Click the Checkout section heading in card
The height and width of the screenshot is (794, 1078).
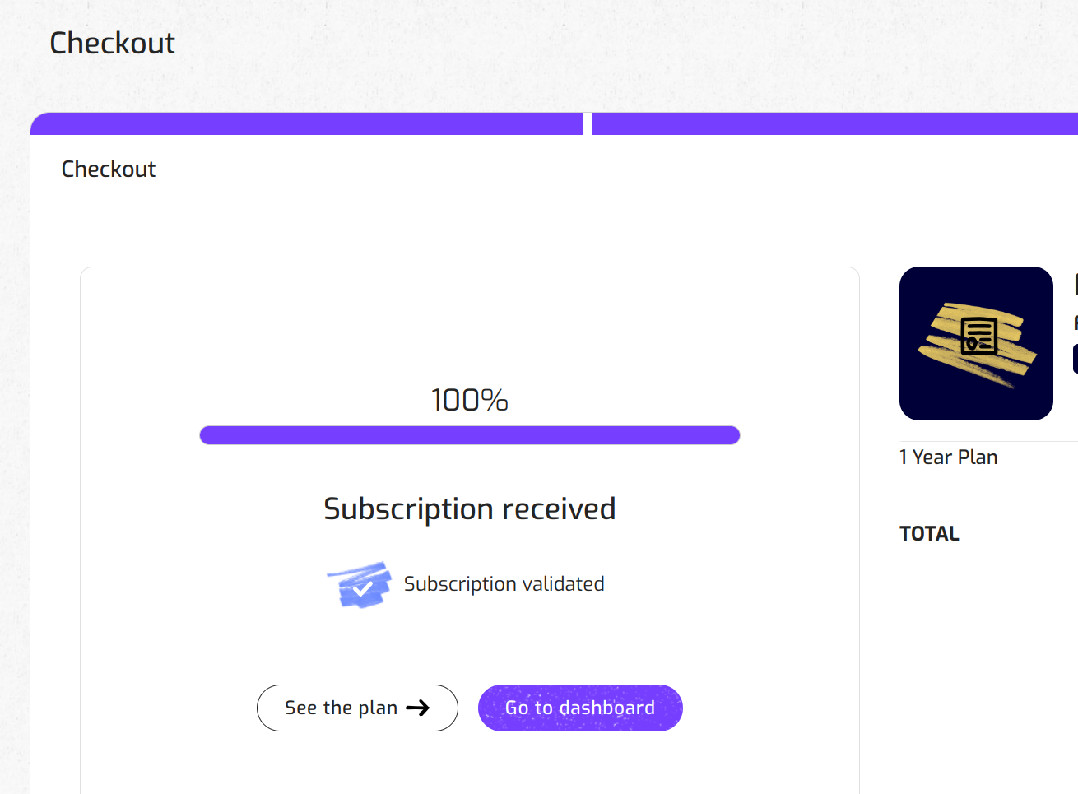point(109,169)
